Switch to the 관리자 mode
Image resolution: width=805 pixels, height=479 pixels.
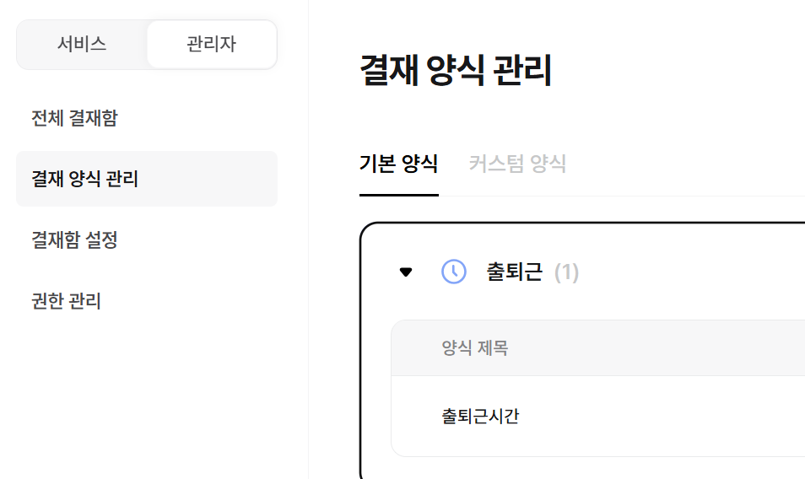pos(212,44)
